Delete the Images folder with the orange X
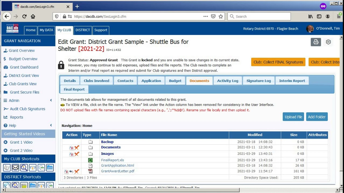The height and width of the screenshot is (193, 344). point(77,154)
